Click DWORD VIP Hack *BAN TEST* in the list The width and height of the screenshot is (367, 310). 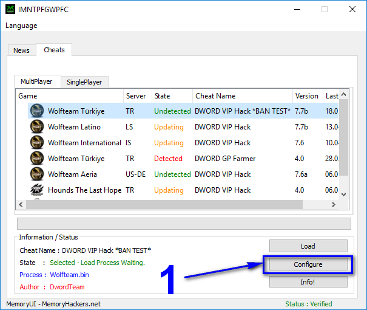pos(243,111)
